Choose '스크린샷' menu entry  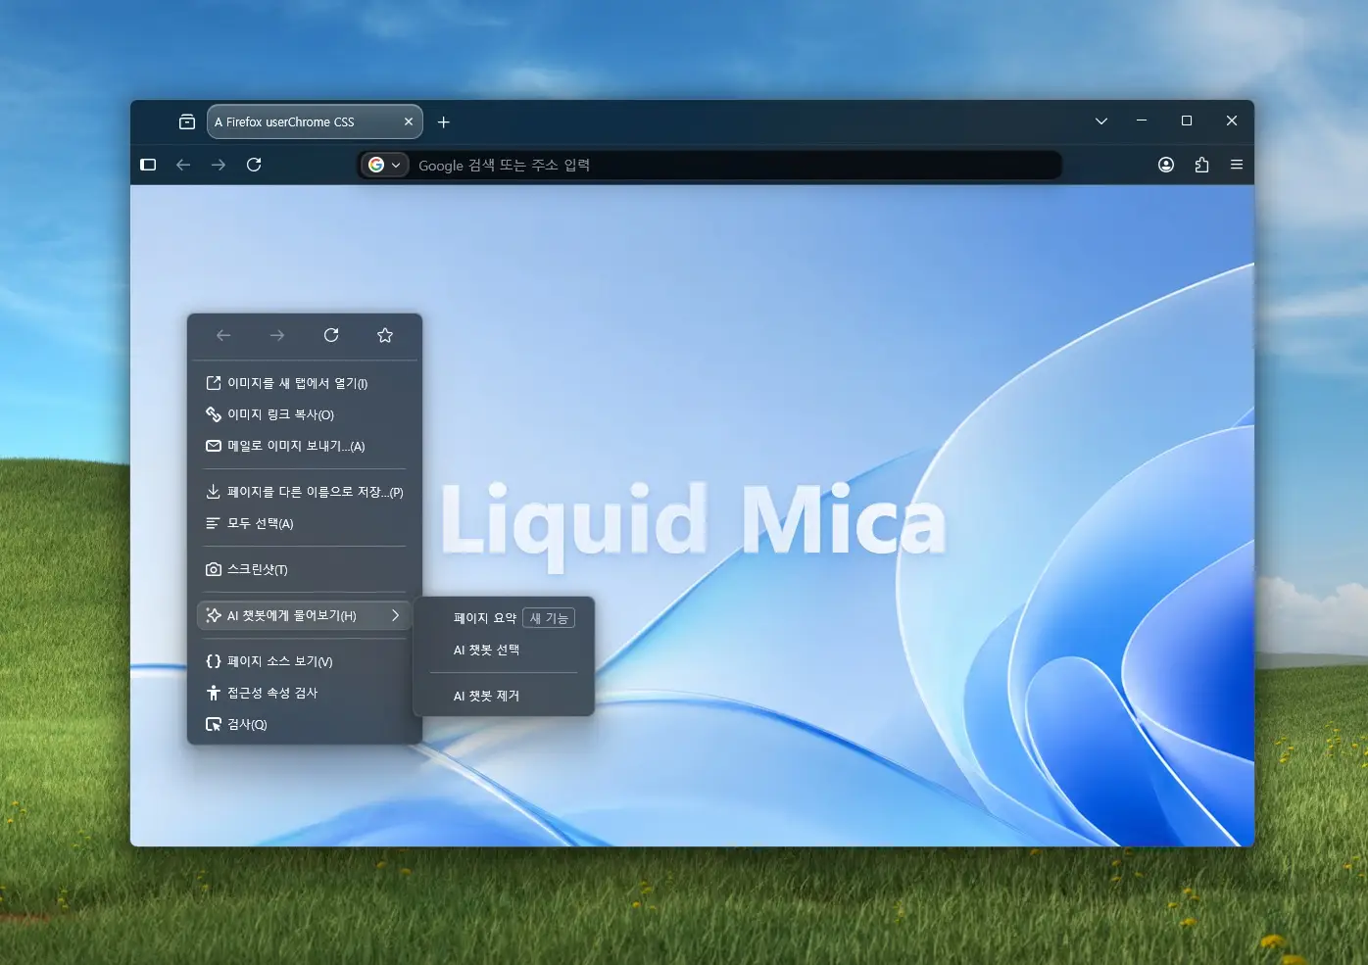point(304,569)
